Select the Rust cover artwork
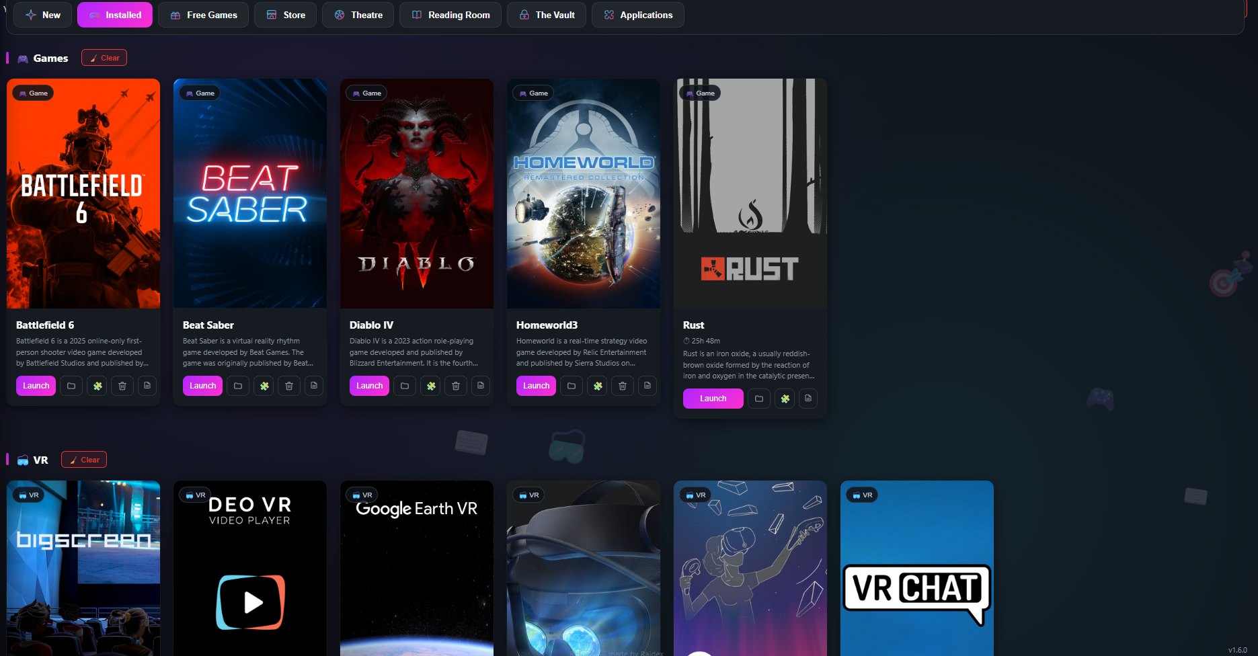This screenshot has width=1258, height=656. [x=750, y=194]
